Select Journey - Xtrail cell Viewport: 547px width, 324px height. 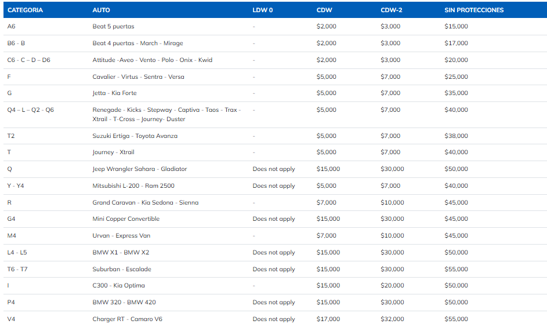(x=113, y=152)
